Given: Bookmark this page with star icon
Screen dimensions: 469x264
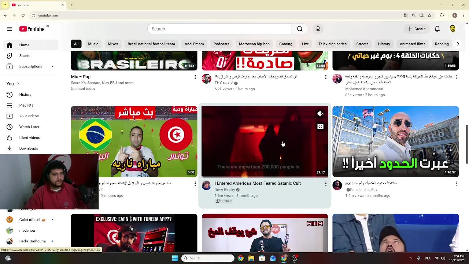Looking at the screenshot, I should point(429,15).
